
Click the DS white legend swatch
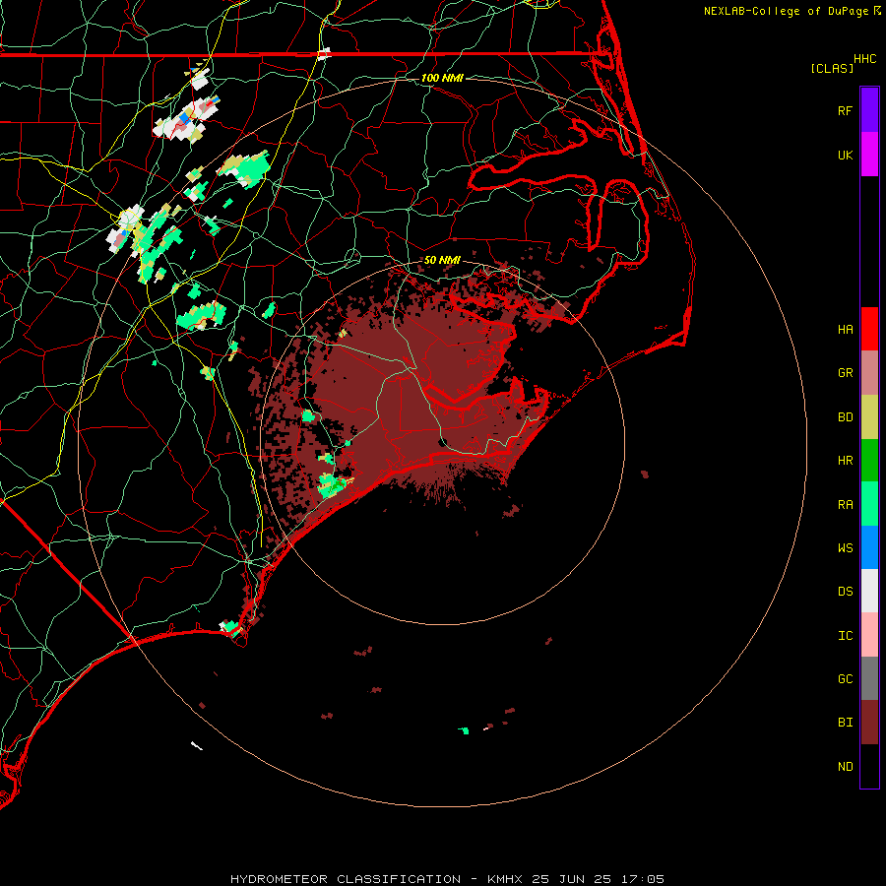[869, 591]
